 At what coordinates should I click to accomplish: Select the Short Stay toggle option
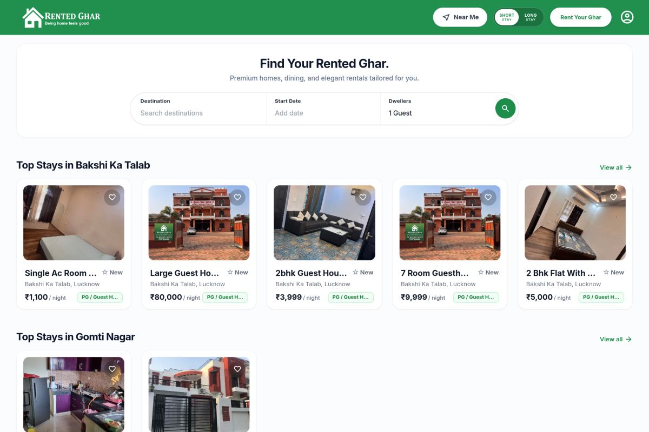pyautogui.click(x=507, y=17)
